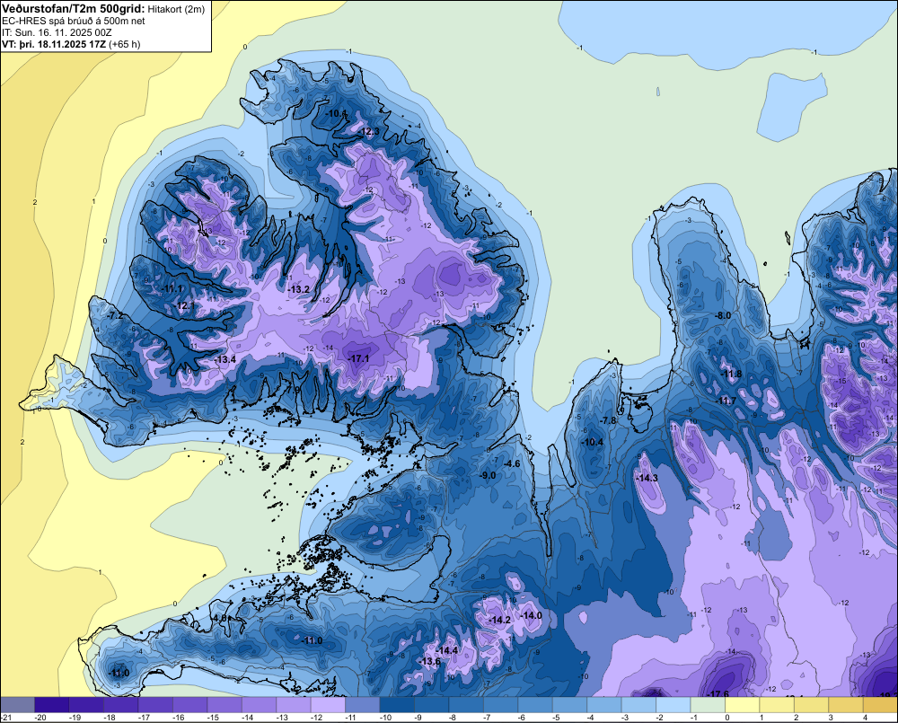Click the legend swatch above the -14 label
This screenshot has width=898, height=723.
pyautogui.click(x=259, y=705)
